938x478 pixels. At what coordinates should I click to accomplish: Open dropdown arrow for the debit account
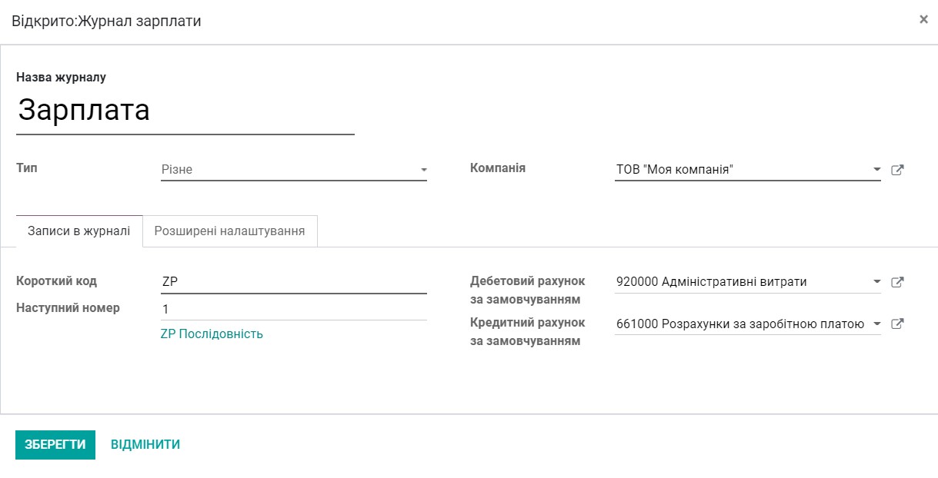tap(876, 281)
